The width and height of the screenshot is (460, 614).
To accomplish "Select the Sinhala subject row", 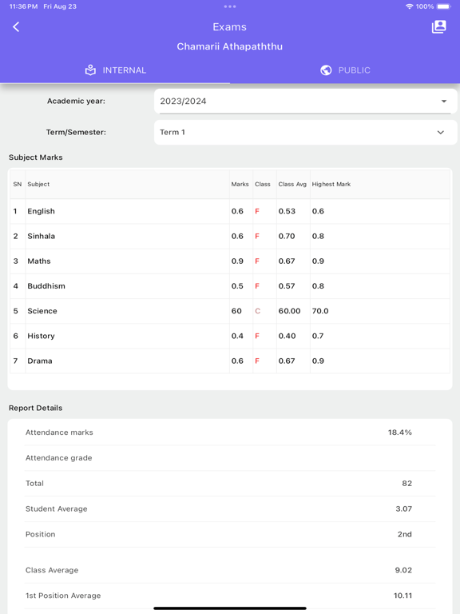I will (x=230, y=236).
